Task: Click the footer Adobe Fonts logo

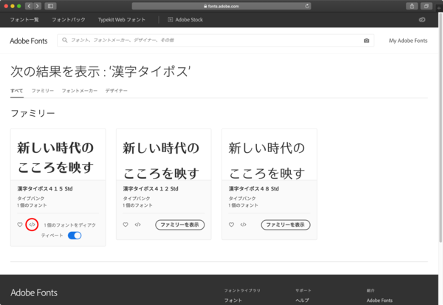Action: [x=34, y=292]
